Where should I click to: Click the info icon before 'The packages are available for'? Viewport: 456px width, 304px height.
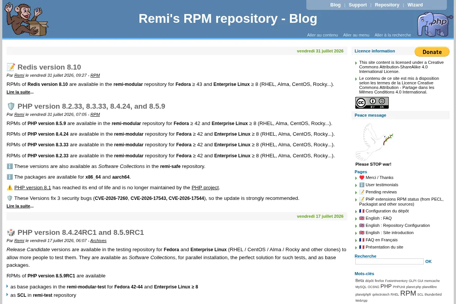(10, 177)
